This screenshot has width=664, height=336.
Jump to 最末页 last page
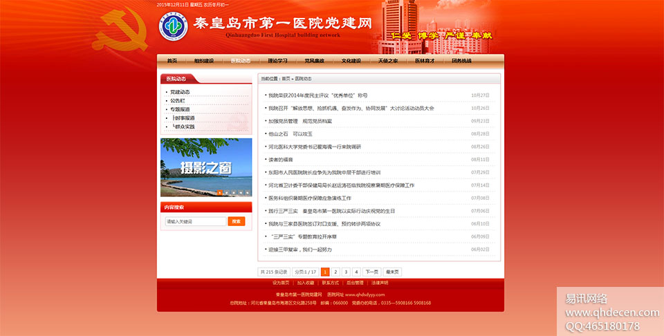point(393,272)
